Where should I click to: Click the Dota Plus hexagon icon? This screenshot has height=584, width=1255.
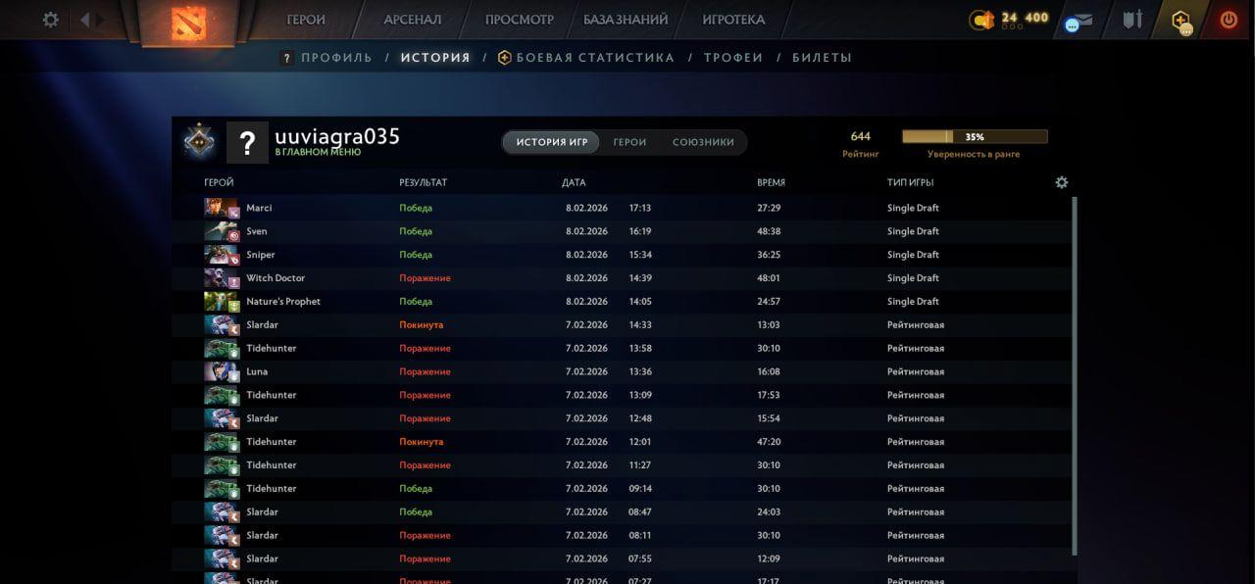click(x=1181, y=21)
